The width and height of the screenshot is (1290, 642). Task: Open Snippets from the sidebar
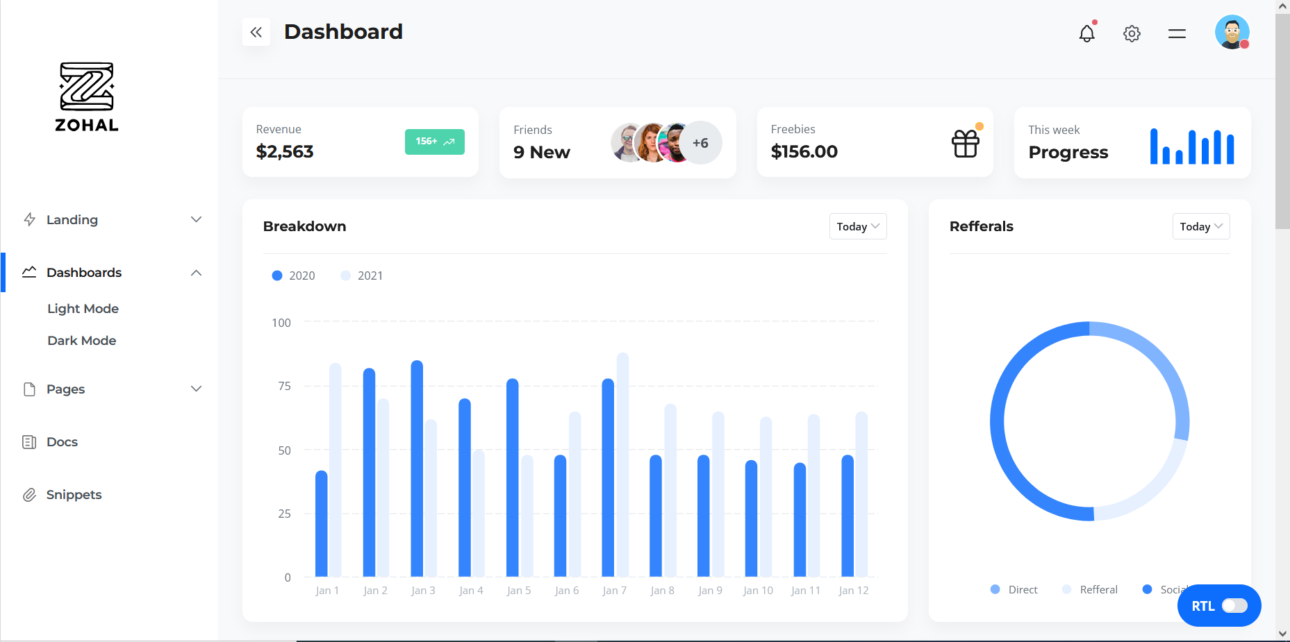(74, 495)
